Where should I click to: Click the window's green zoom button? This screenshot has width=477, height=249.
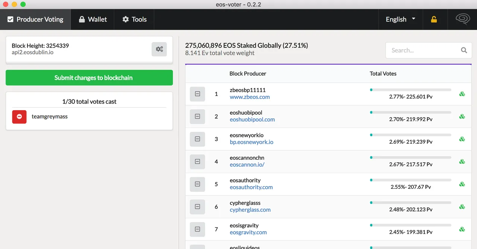(23, 4)
